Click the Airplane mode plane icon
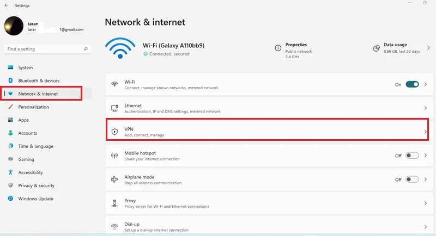The height and width of the screenshot is (236, 436). (x=114, y=179)
